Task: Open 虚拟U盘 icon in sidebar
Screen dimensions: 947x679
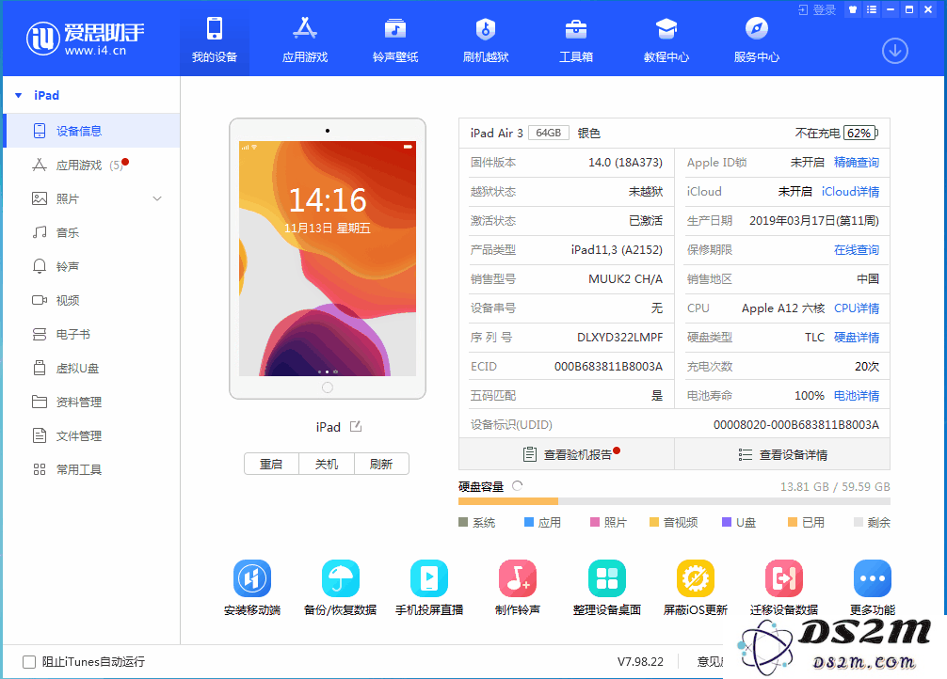Action: [x=40, y=368]
